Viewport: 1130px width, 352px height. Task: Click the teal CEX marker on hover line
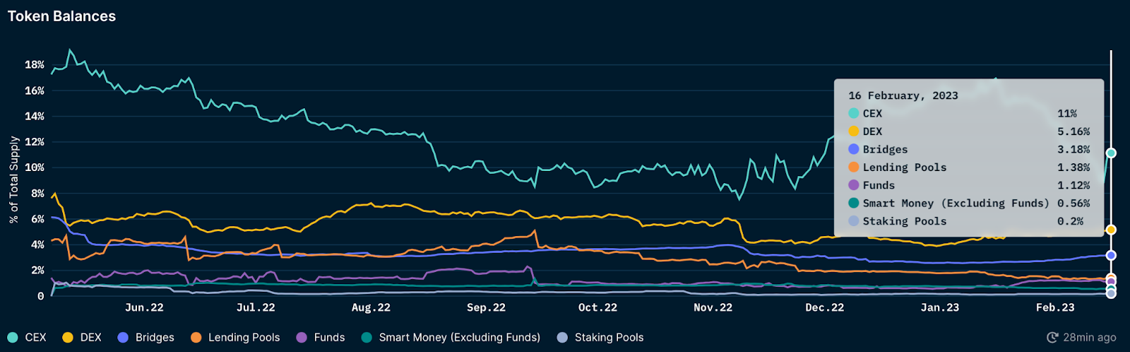(x=1111, y=153)
